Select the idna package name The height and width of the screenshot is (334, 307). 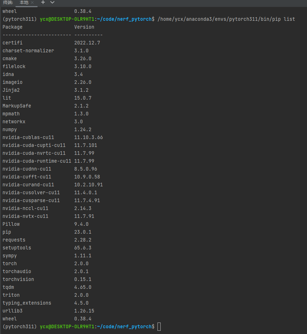pos(8,74)
